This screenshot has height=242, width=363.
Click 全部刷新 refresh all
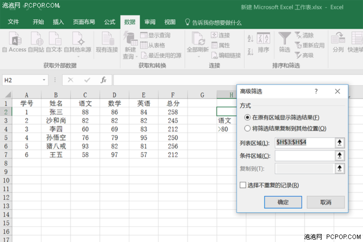click(198, 44)
